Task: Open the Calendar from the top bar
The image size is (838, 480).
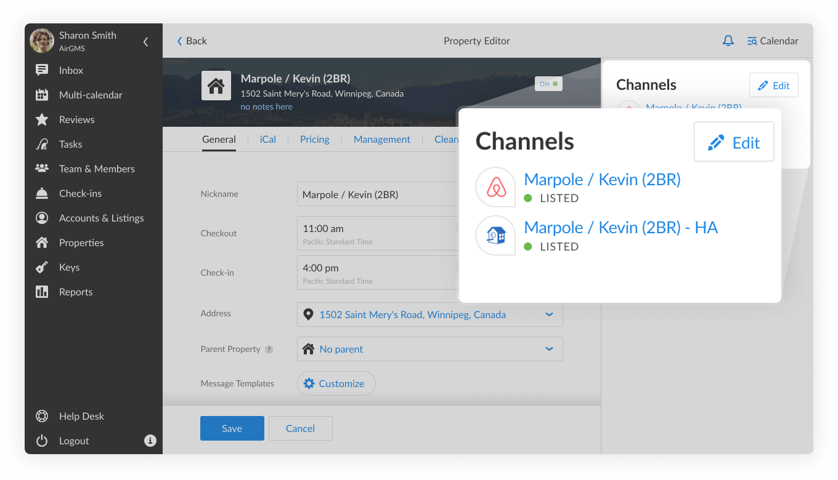Action: 773,40
